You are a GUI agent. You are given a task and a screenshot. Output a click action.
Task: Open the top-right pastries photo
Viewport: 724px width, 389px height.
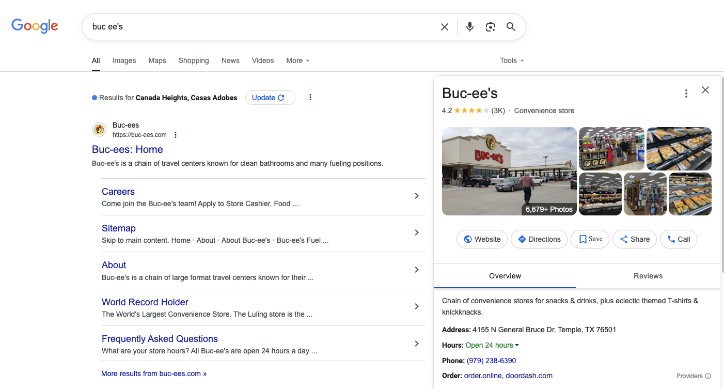tap(679, 149)
